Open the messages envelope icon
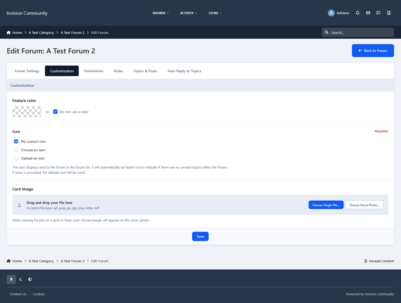The image size is (401, 303). click(x=368, y=13)
